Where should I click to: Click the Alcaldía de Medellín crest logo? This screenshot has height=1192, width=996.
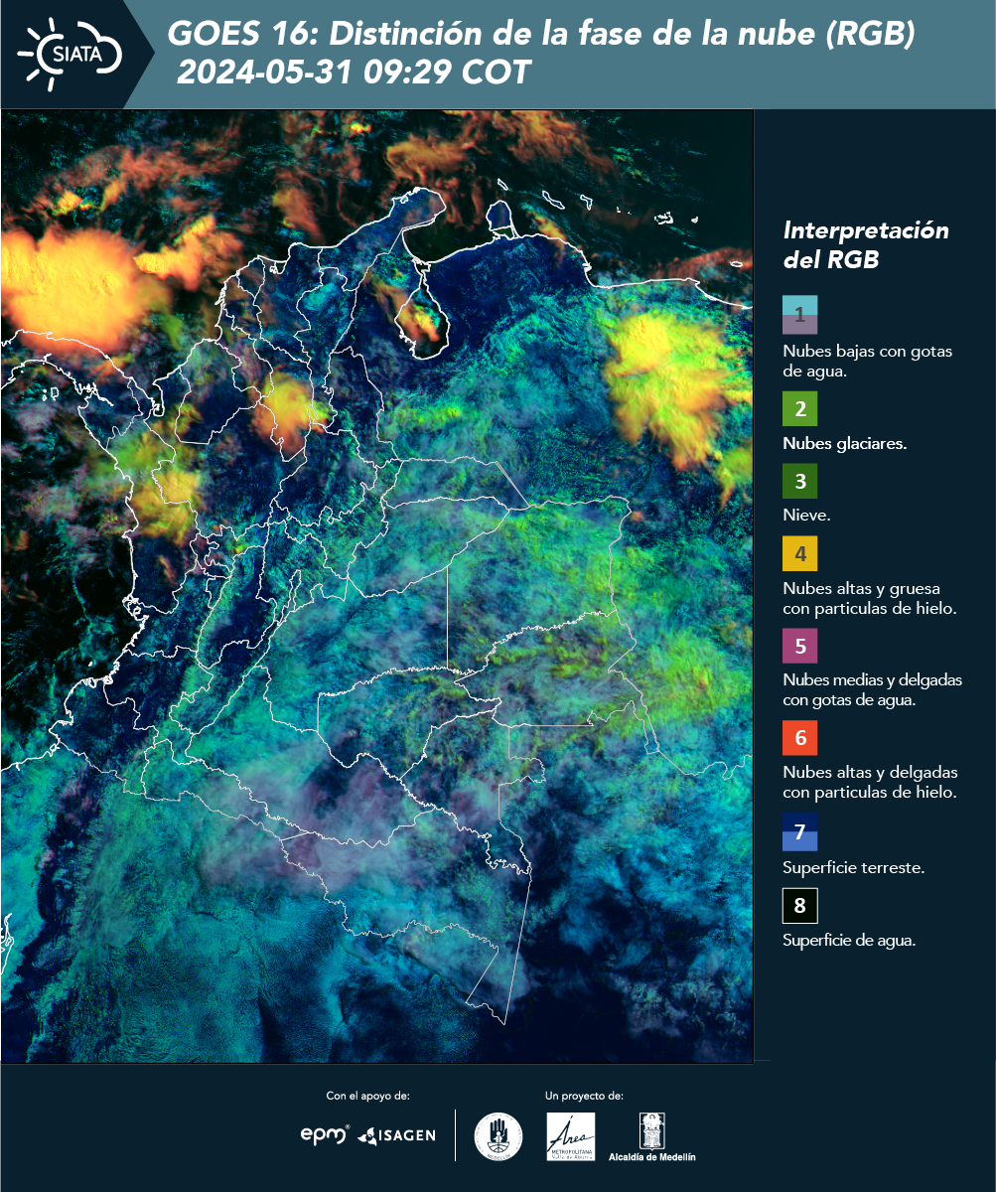652,1136
